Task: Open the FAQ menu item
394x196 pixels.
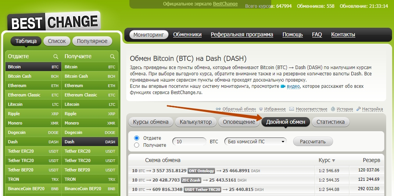Action: point(317,35)
